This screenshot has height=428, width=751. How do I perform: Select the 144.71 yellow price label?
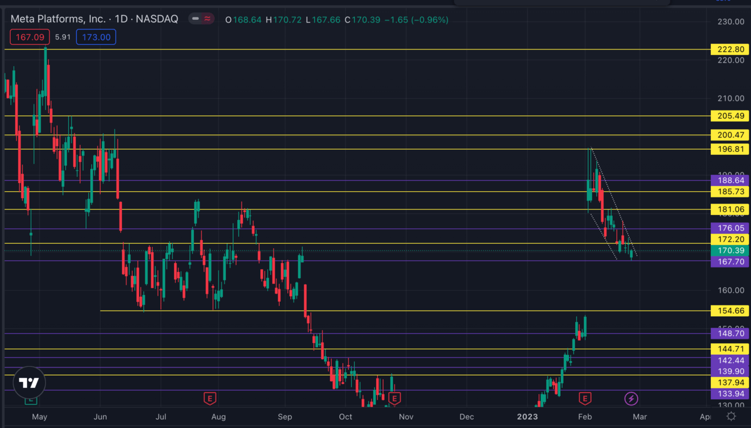730,349
